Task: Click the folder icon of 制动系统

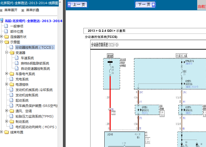Action: click(12, 121)
